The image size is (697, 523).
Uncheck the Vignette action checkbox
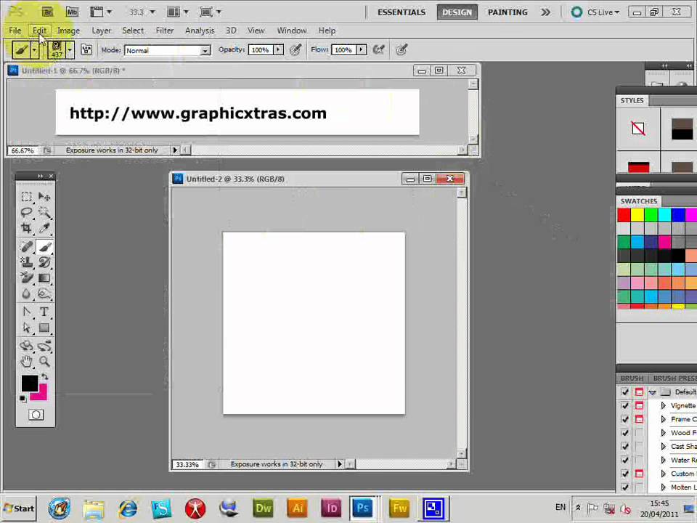(x=625, y=405)
